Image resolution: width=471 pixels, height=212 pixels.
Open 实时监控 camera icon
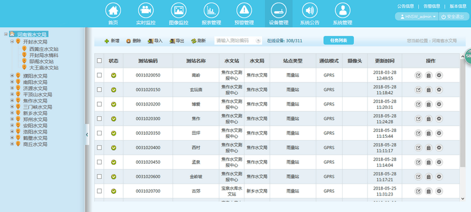pos(145,11)
